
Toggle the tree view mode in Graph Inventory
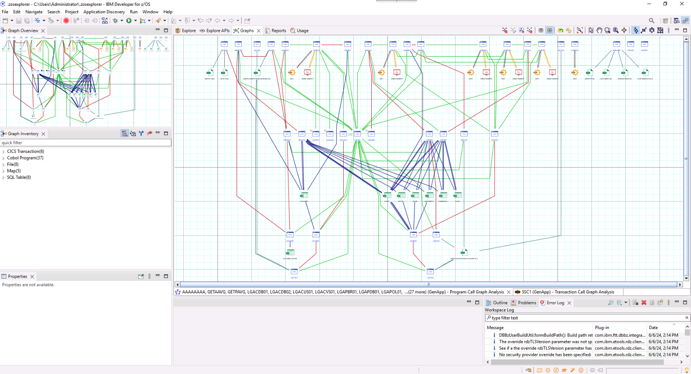125,133
